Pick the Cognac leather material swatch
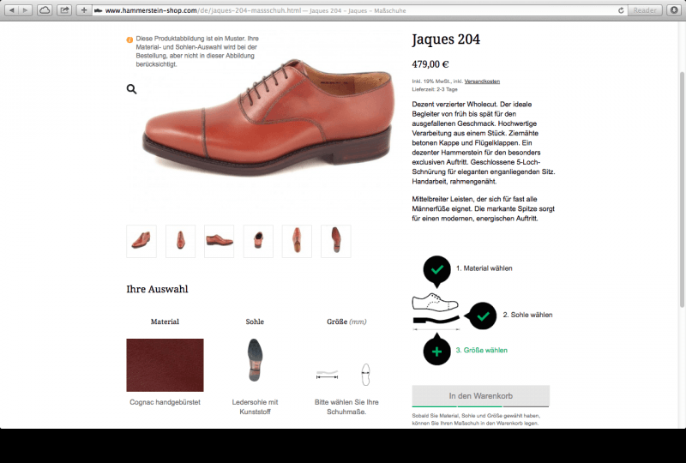 165,365
